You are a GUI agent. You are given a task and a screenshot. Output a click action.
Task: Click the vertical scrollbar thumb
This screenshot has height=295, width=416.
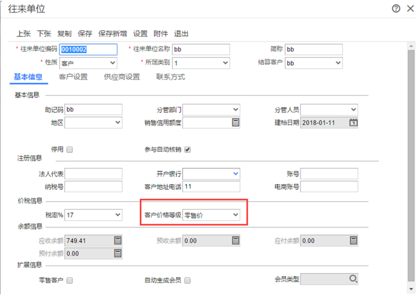pos(411,165)
